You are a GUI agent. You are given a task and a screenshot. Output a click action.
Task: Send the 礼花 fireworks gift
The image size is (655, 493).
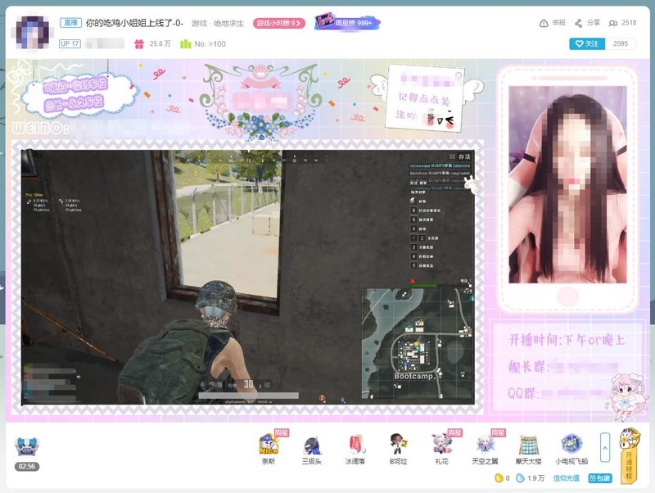pos(442,446)
